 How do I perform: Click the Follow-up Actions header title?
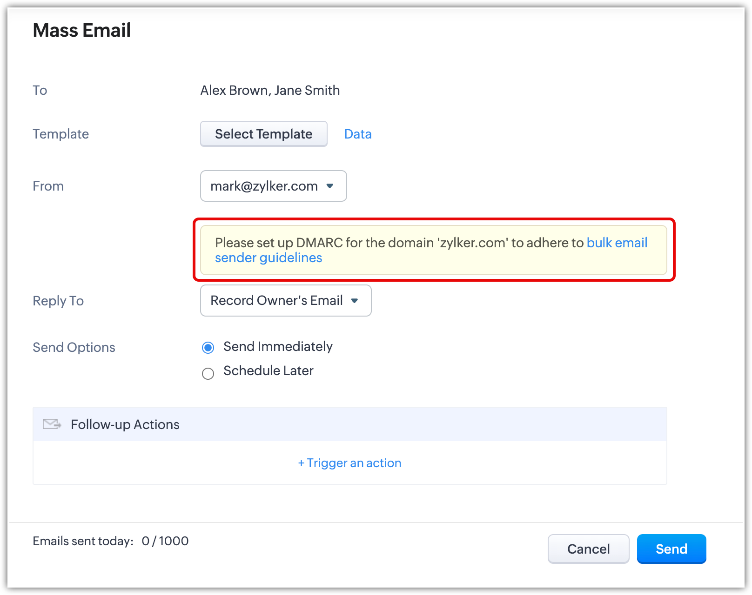125,424
